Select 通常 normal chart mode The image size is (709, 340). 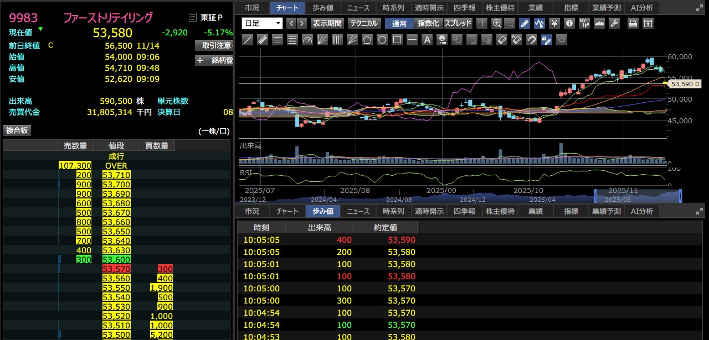pos(399,23)
